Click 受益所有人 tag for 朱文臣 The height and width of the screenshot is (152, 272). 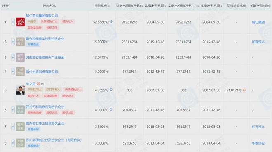click(x=53, y=89)
